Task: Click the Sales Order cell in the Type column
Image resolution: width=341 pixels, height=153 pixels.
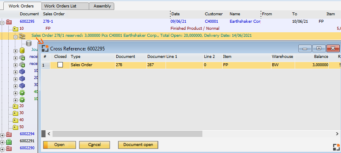Action: click(93, 65)
